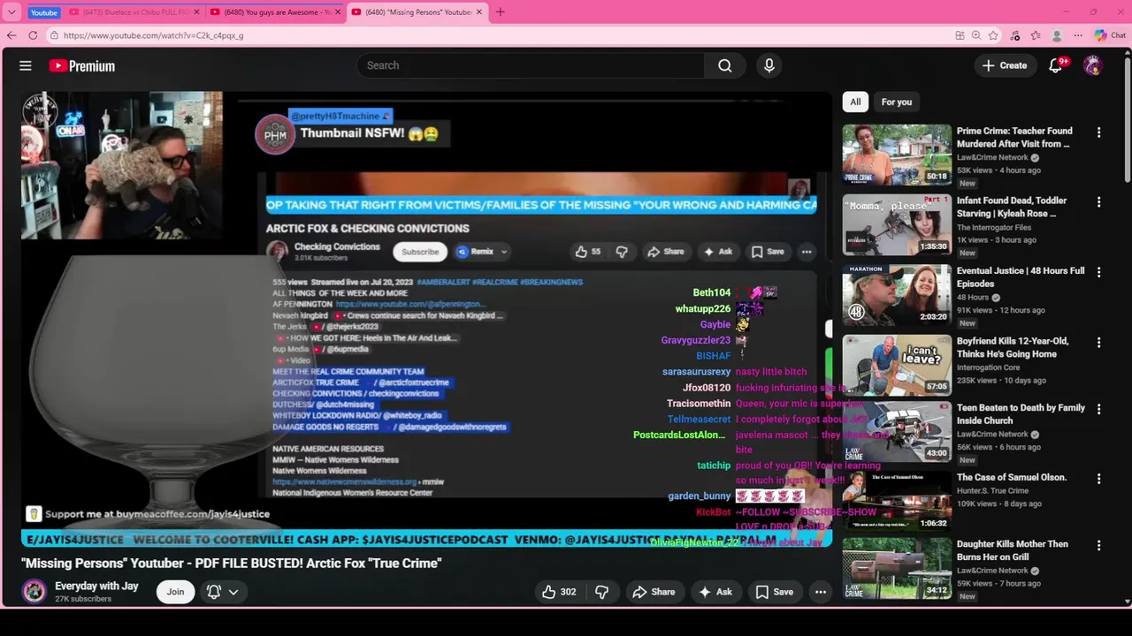This screenshot has width=1132, height=636.
Task: Open the Everyday with Jay channel name
Action: coord(96,586)
